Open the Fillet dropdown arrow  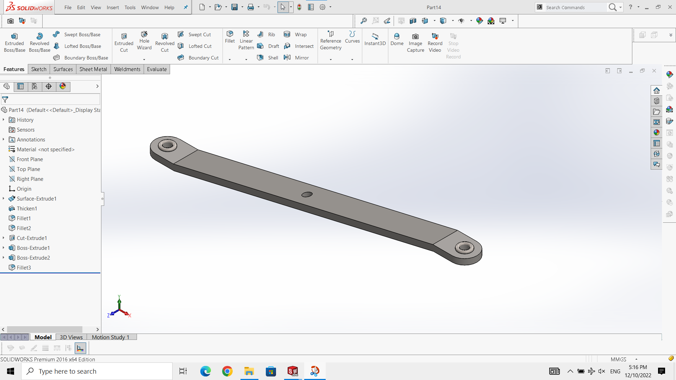[x=230, y=60]
